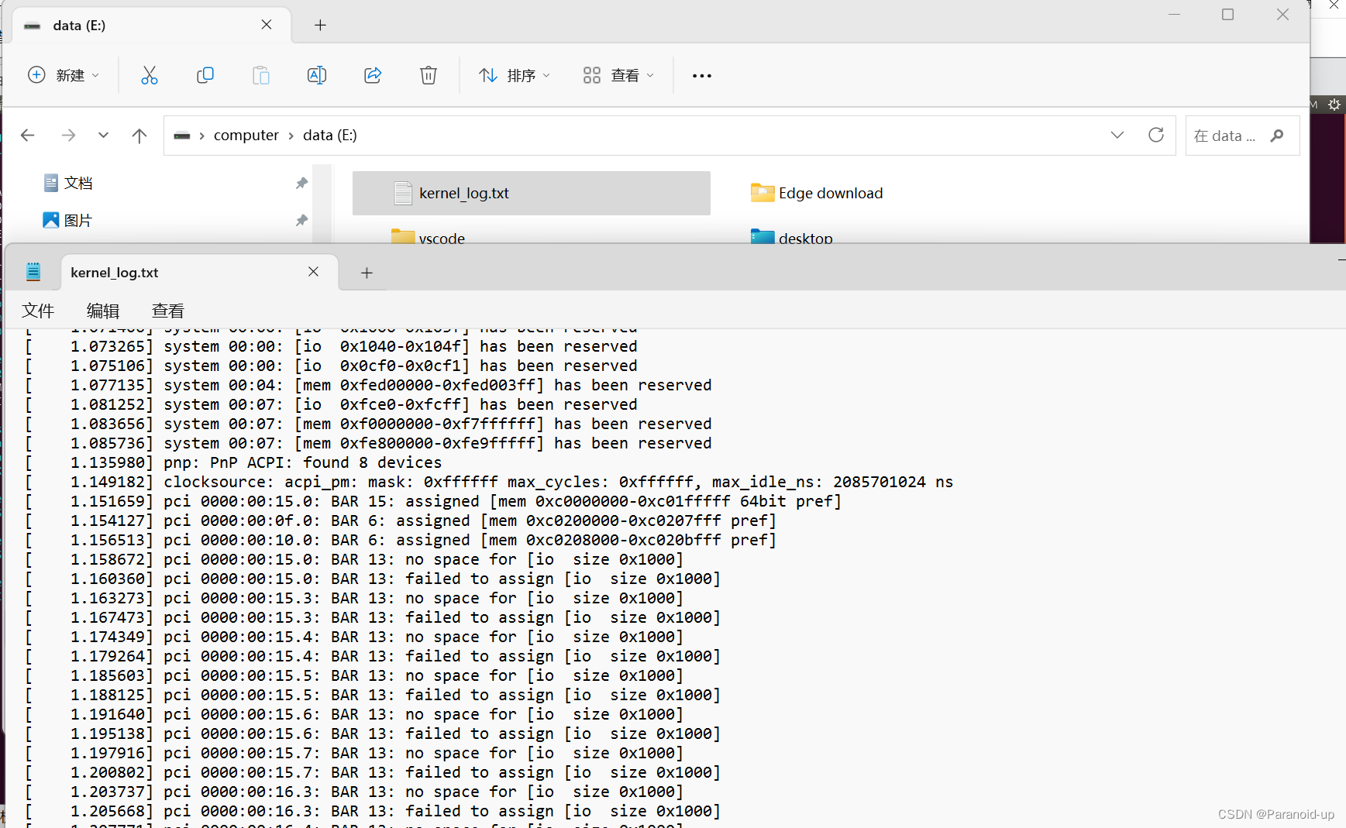Click the Paste clipboard icon in Explorer

coord(261,75)
